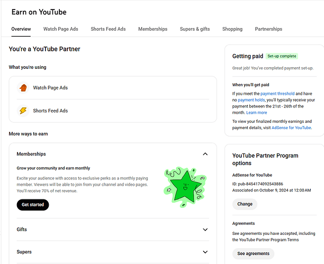Click the Supers section label
Image resolution: width=324 pixels, height=264 pixels.
pos(24,252)
